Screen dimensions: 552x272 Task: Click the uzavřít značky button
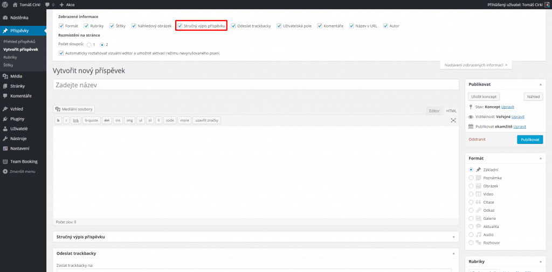pyautogui.click(x=206, y=120)
